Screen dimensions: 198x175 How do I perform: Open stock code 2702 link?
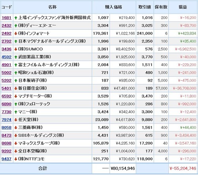(6, 41)
